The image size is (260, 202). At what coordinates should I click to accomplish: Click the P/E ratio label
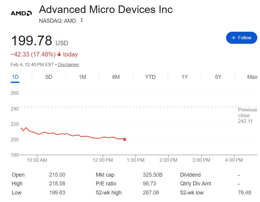click(106, 184)
